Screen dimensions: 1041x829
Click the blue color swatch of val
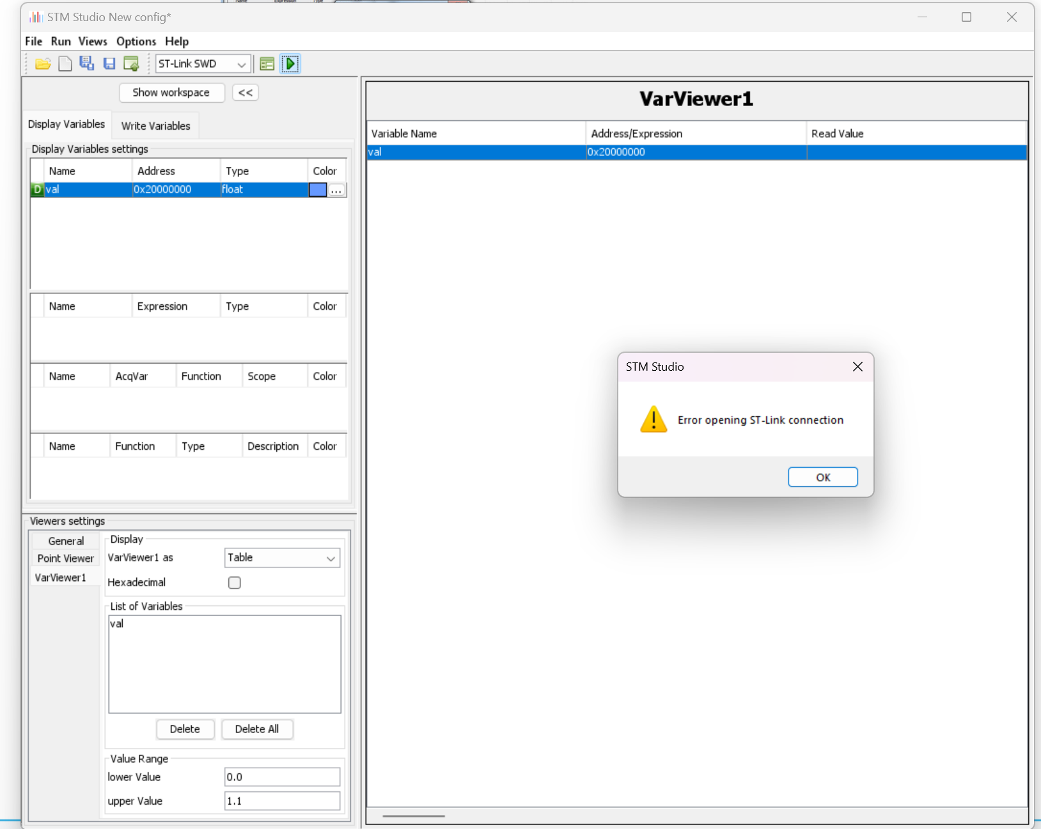pyautogui.click(x=318, y=189)
